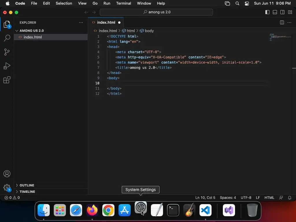Click the Explorer more actions ellipsis
Viewport: 296px width, 222px height.
(x=81, y=23)
